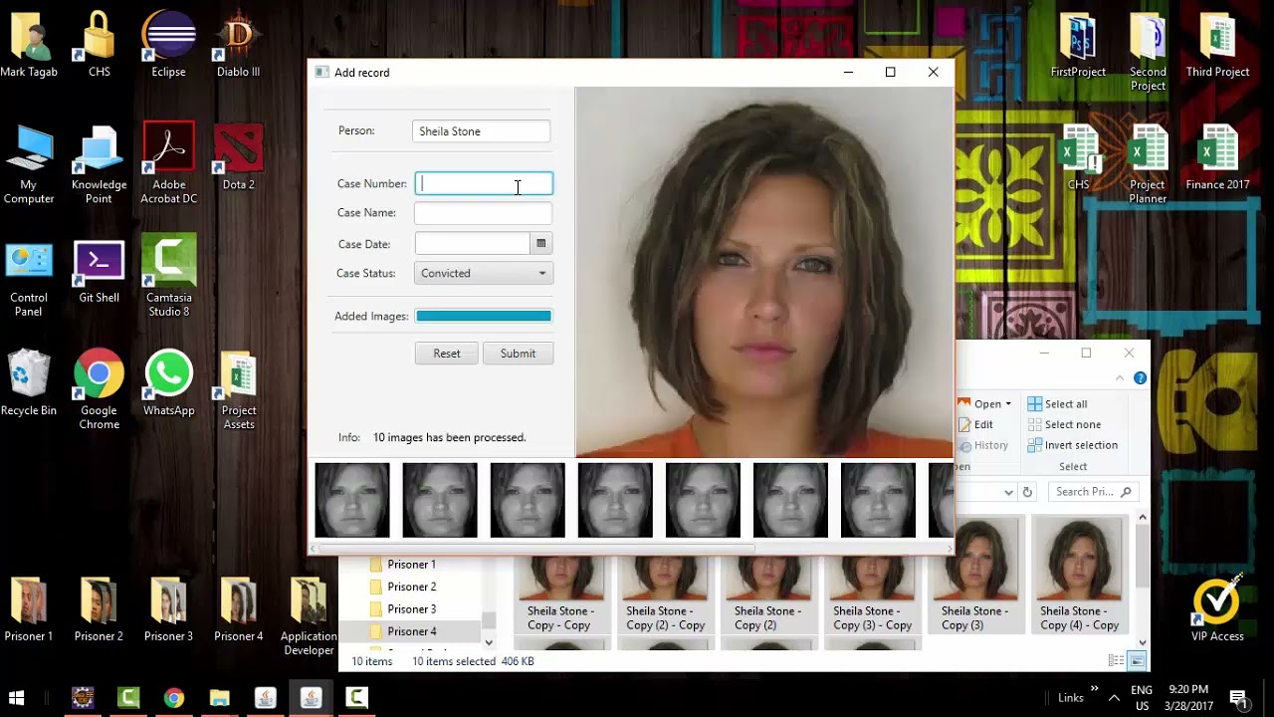Launch the Eclipse desktop shortcut
The height and width of the screenshot is (717, 1274).
[168, 45]
